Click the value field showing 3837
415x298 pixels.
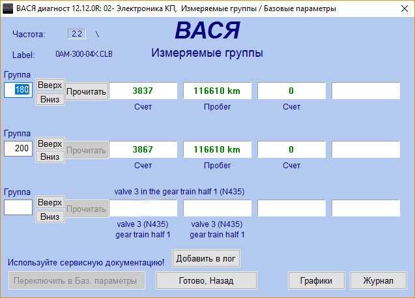pos(143,91)
